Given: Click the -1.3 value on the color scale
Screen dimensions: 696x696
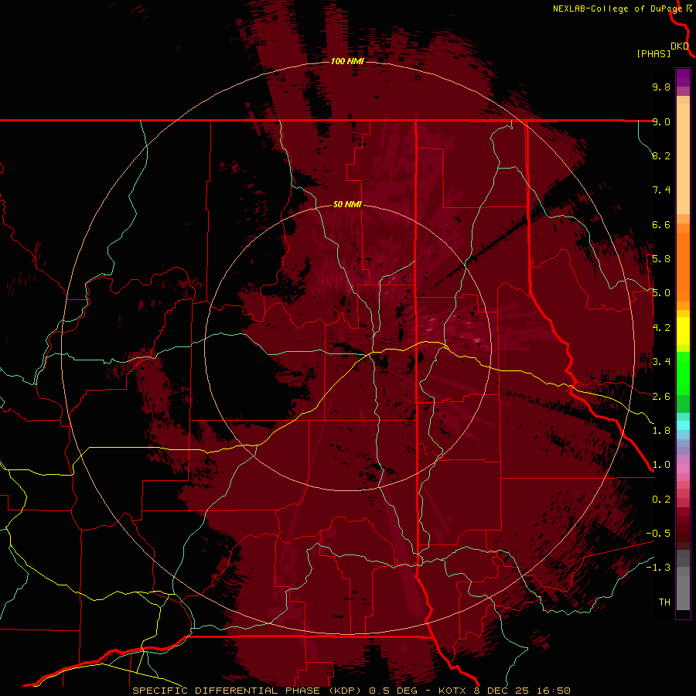Looking at the screenshot, I should [658, 568].
